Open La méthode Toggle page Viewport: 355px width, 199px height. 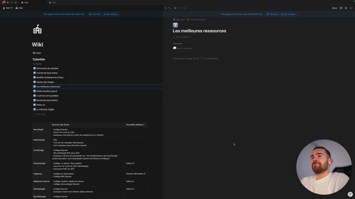click(x=45, y=109)
